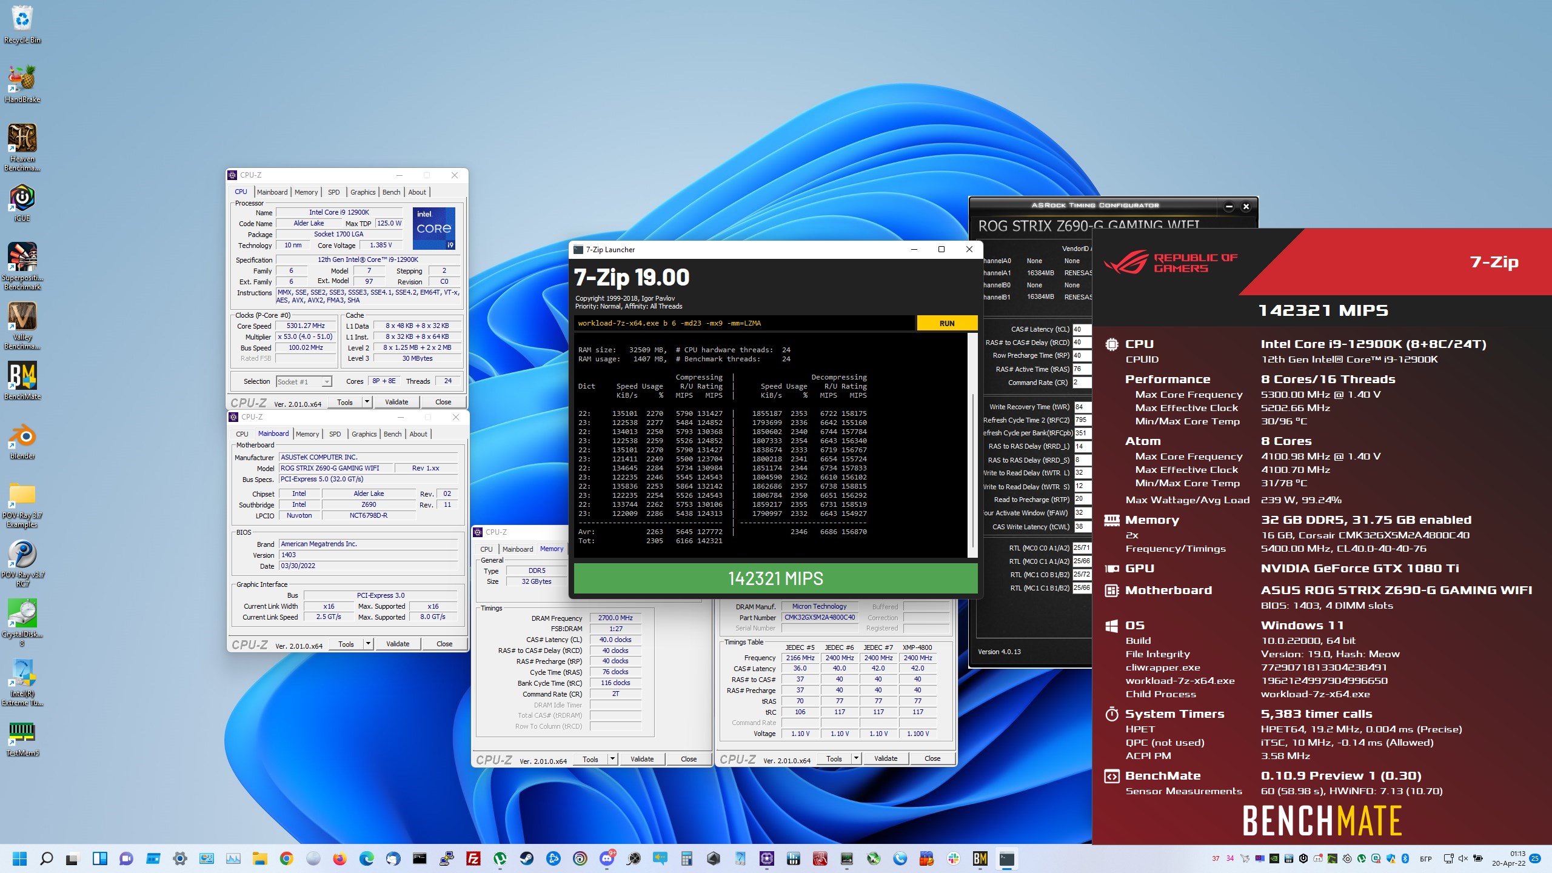The image size is (1552, 873).
Task: Click the Bluetooth tray icon
Action: pyautogui.click(x=1405, y=858)
